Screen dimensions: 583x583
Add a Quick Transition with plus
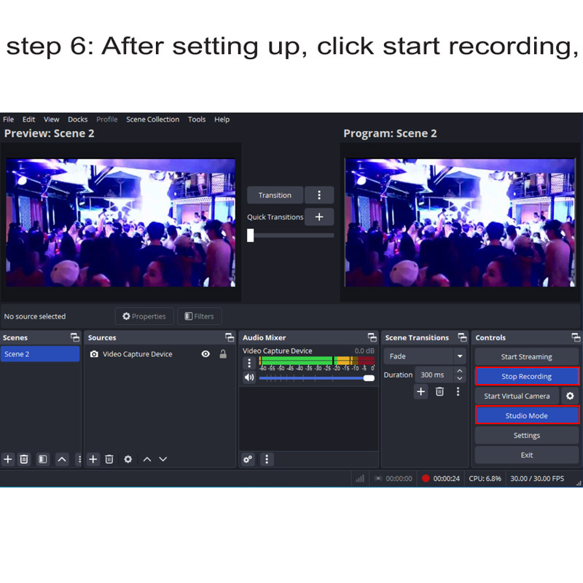pyautogui.click(x=319, y=216)
